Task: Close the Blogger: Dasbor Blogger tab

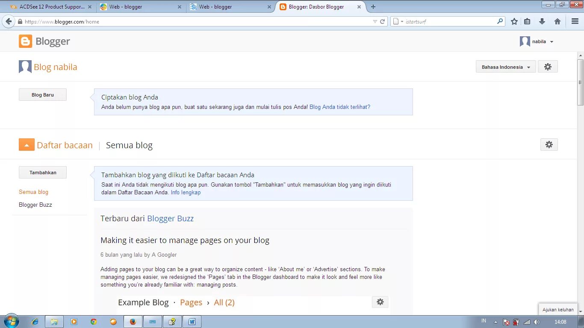Action: point(359,7)
